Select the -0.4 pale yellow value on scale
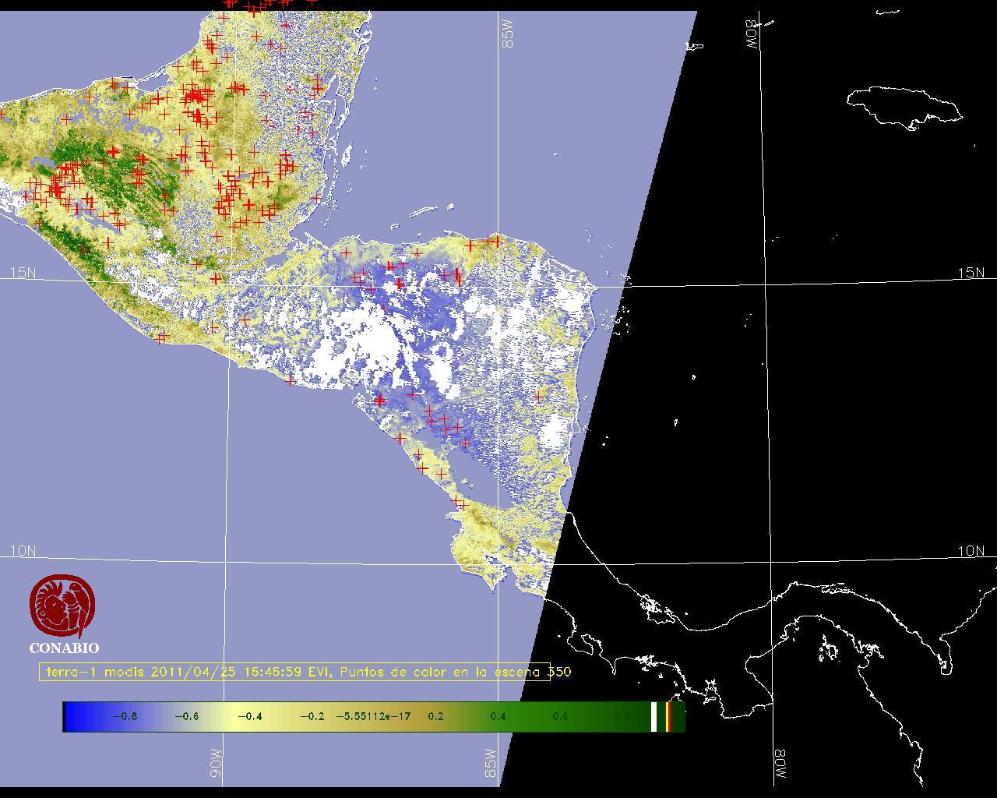 (249, 716)
